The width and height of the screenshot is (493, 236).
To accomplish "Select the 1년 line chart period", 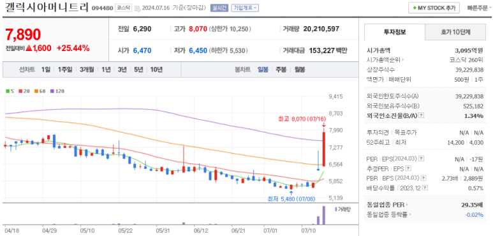I will pyautogui.click(x=106, y=70).
